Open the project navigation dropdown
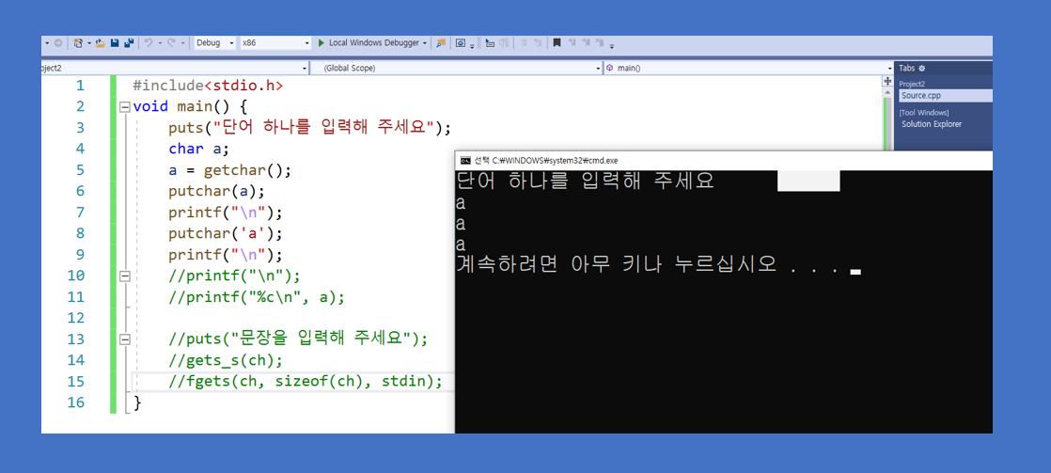 (175, 69)
